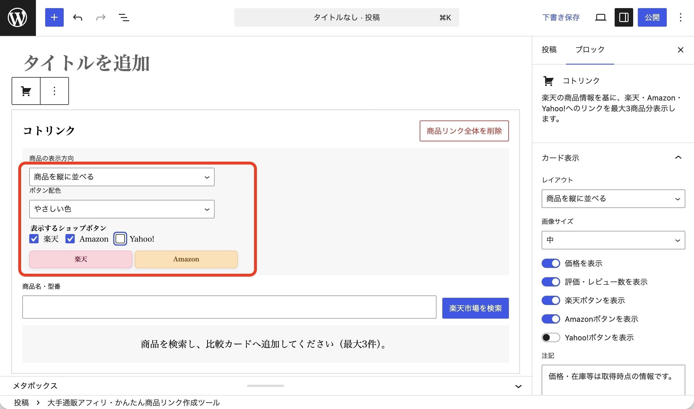
Task: Close the settings sidebar panel
Action: [x=681, y=50]
